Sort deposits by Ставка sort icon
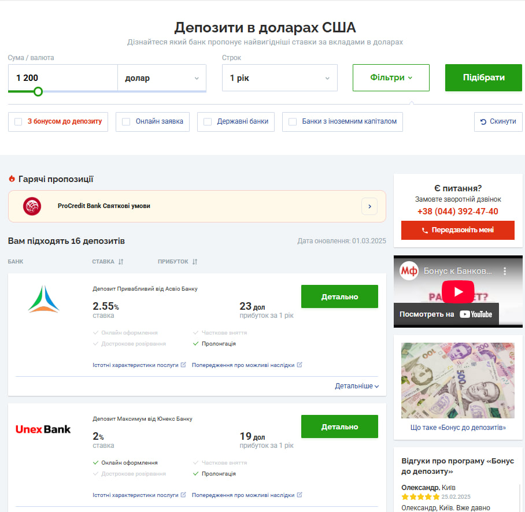The image size is (525, 512). pos(121,262)
